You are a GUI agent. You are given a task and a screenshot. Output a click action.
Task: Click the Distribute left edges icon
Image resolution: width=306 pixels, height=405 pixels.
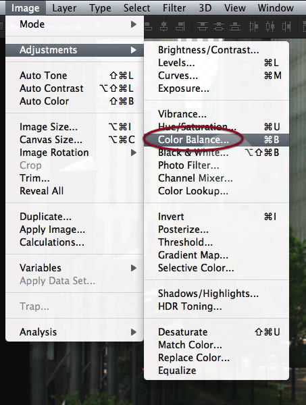coord(254,26)
